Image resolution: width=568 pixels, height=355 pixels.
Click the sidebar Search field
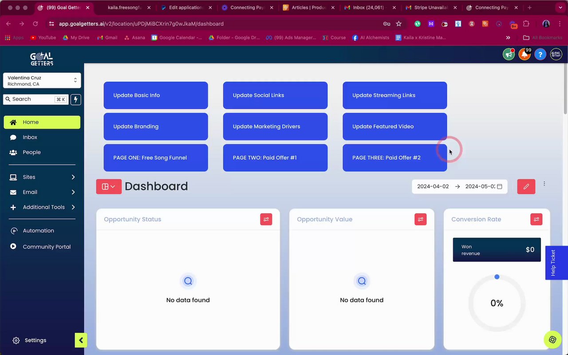click(x=35, y=99)
